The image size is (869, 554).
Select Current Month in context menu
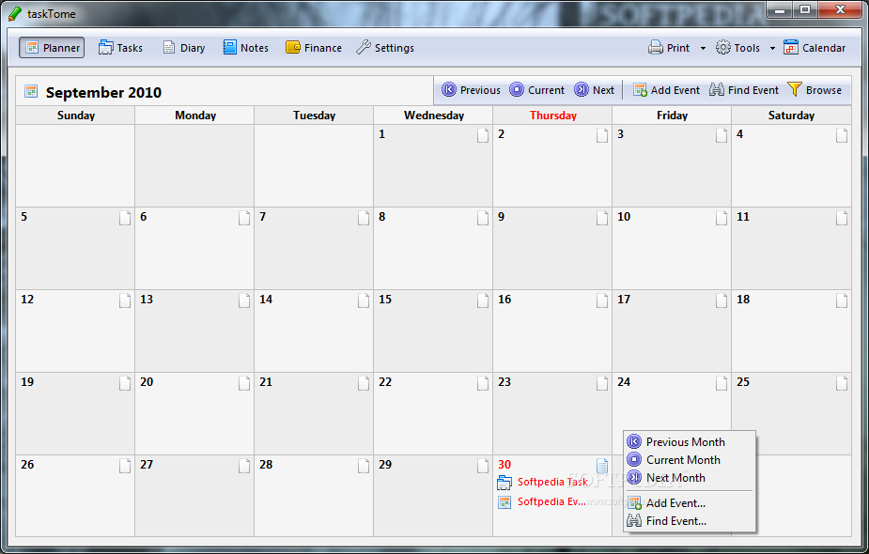(x=690, y=459)
